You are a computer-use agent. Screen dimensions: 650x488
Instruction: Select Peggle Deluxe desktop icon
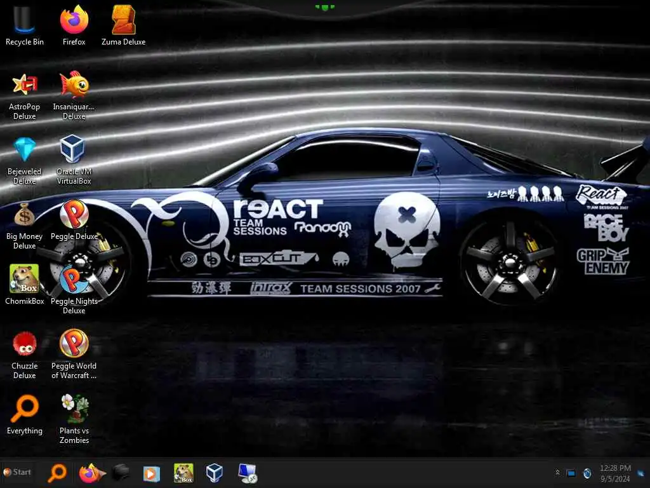click(74, 220)
